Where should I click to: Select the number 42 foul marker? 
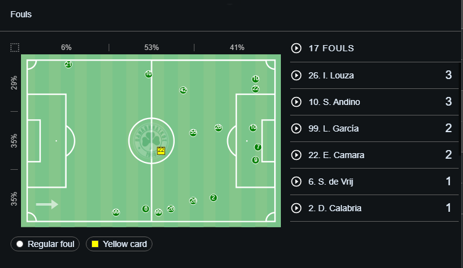183,90
